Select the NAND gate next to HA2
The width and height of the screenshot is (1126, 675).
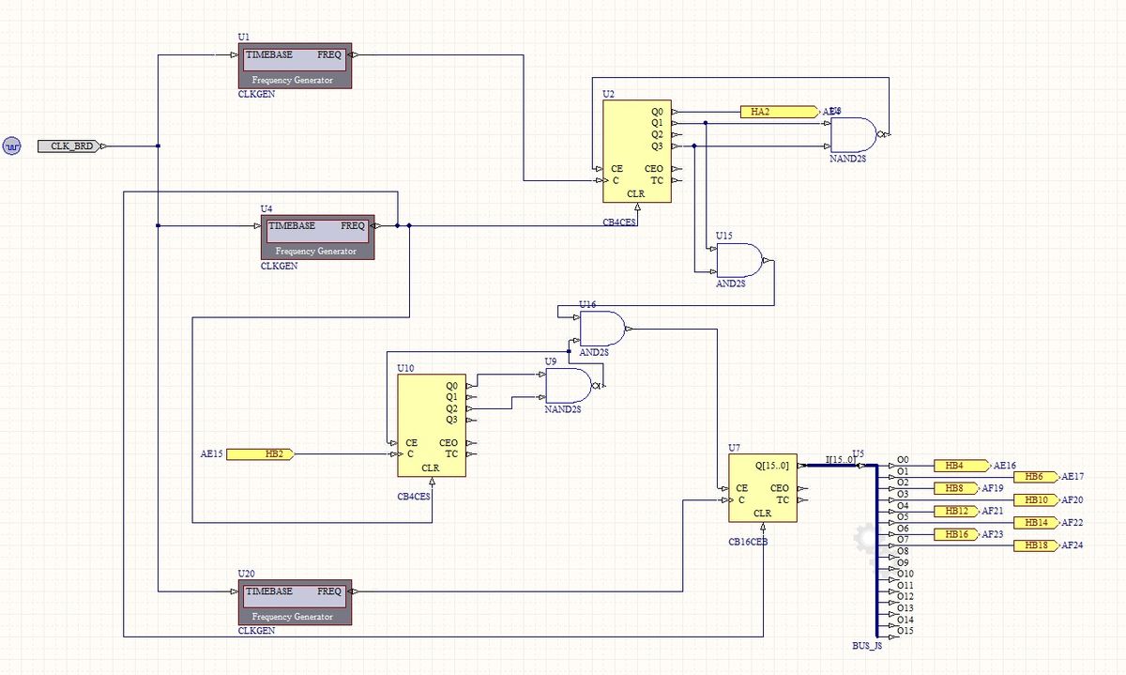point(853,135)
